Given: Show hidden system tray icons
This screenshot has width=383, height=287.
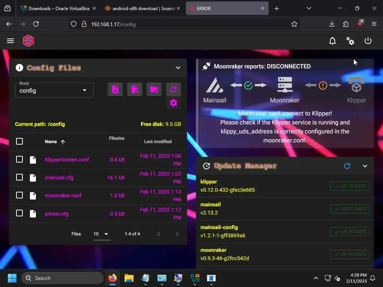Looking at the screenshot, I should click(x=316, y=278).
